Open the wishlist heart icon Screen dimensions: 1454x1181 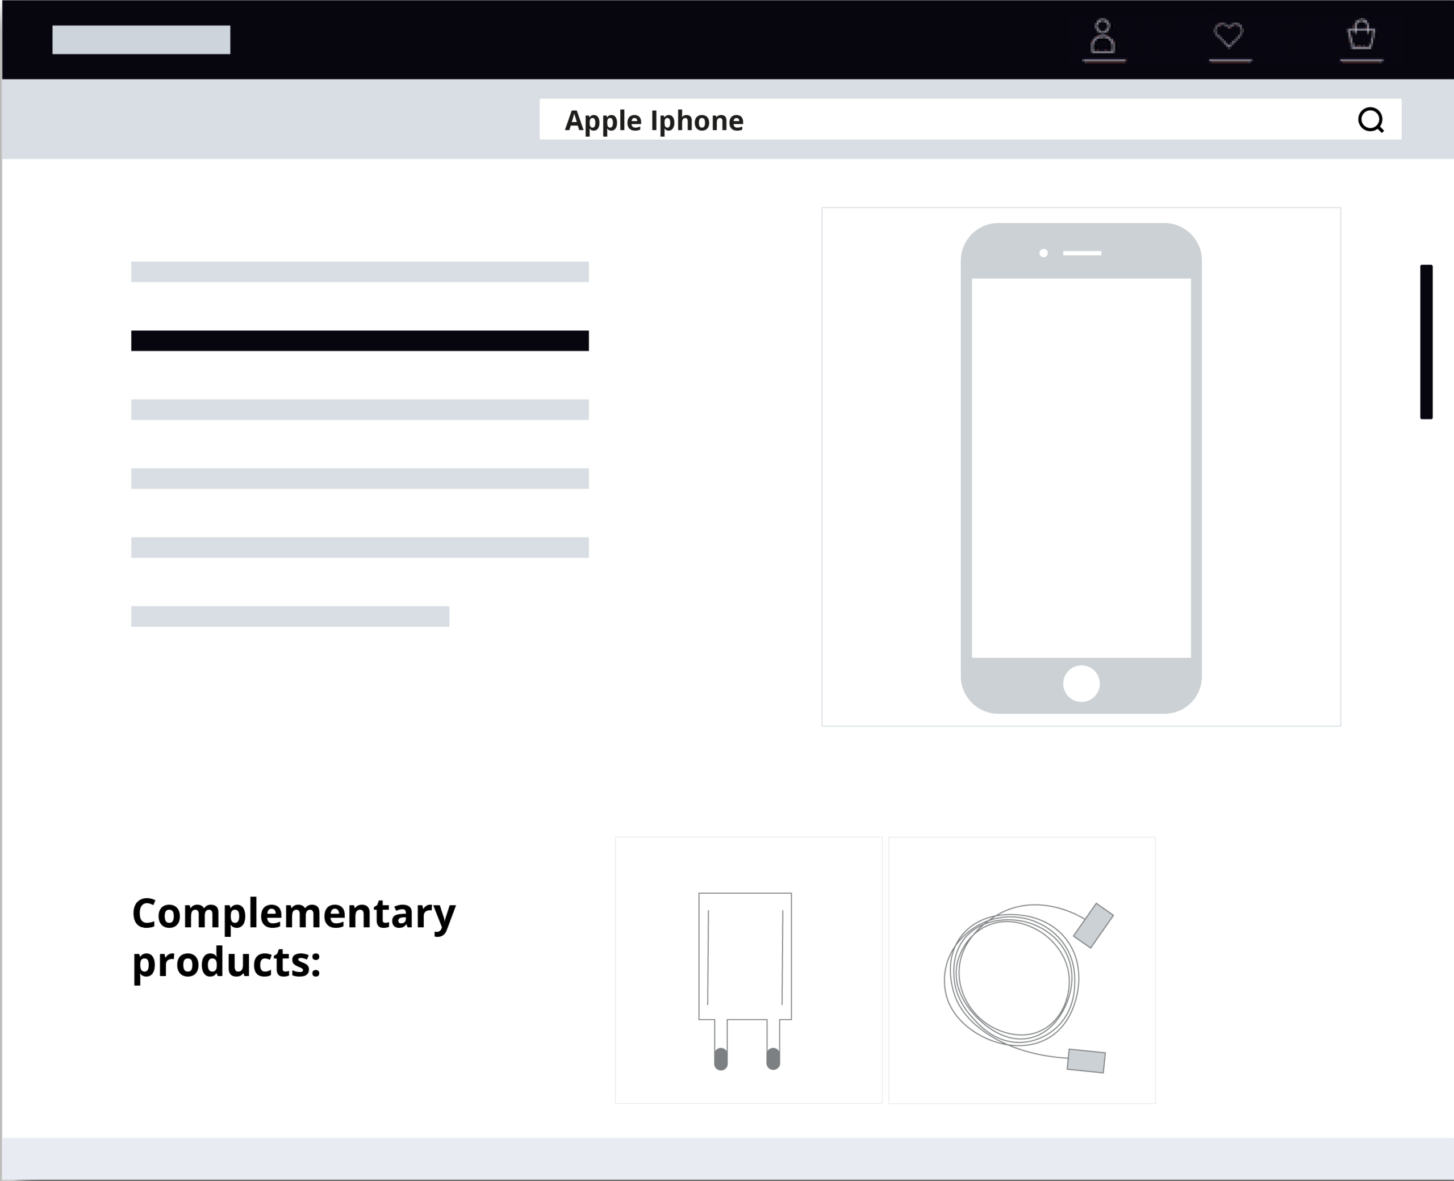pos(1229,35)
